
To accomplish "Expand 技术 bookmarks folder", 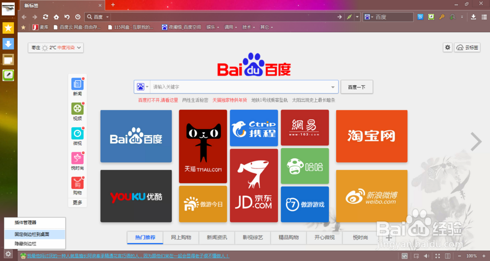I will pyautogui.click(x=248, y=27).
